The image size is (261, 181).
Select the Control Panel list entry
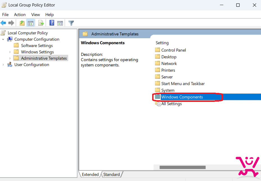pyautogui.click(x=174, y=50)
